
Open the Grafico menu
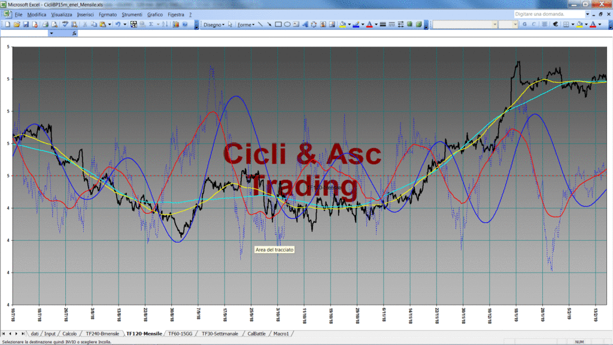coord(155,14)
